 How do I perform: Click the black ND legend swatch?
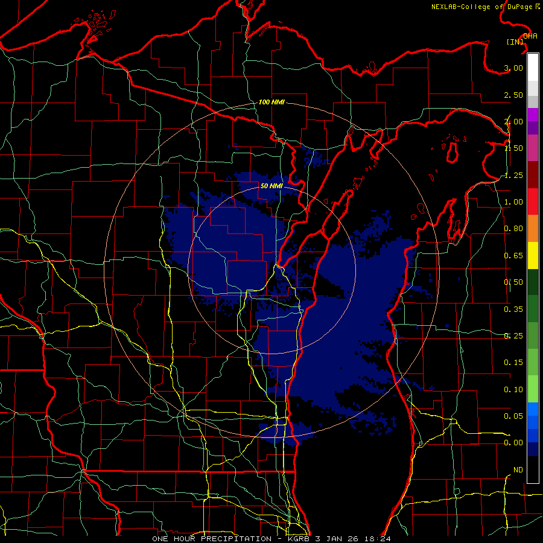click(x=533, y=469)
